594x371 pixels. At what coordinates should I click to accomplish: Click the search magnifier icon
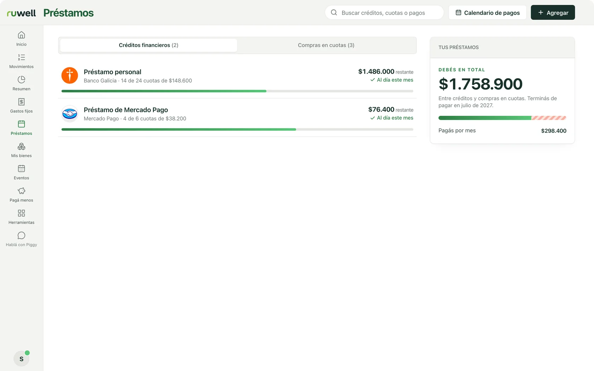334,13
